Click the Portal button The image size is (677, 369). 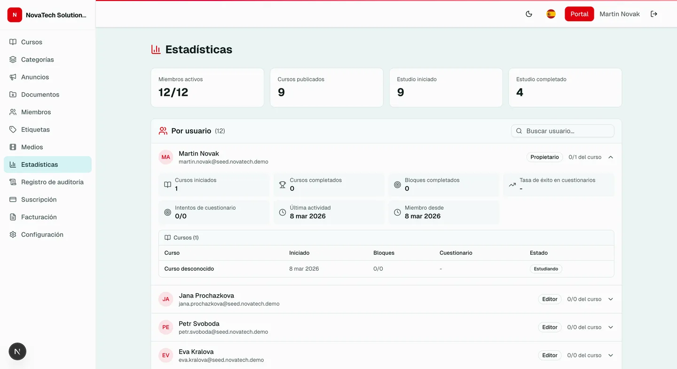click(x=579, y=14)
